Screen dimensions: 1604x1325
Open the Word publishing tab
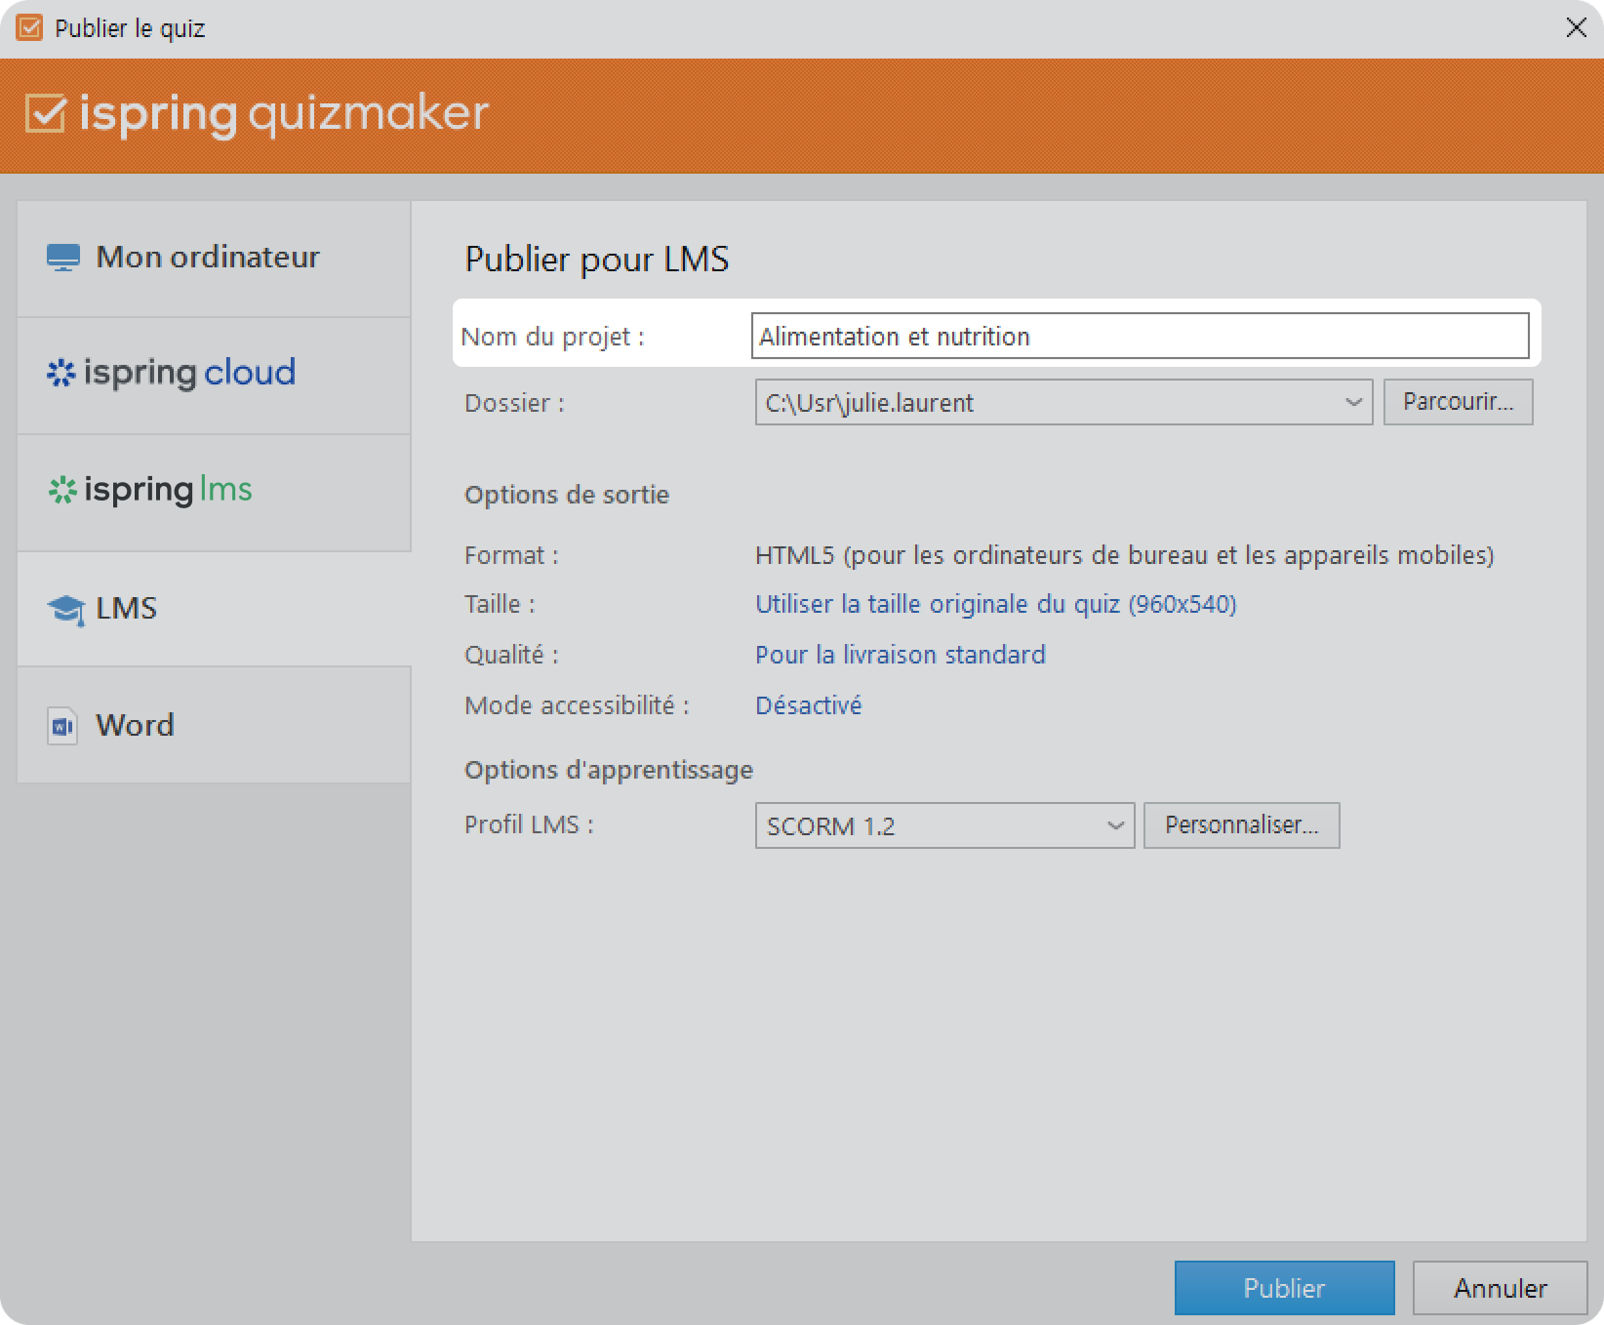[213, 725]
